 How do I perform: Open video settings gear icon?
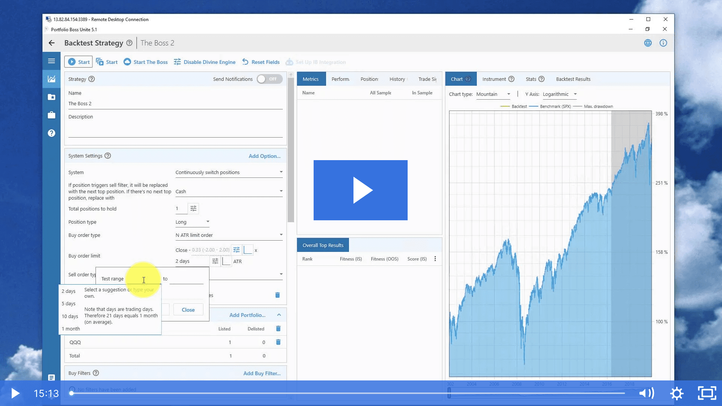(x=677, y=393)
